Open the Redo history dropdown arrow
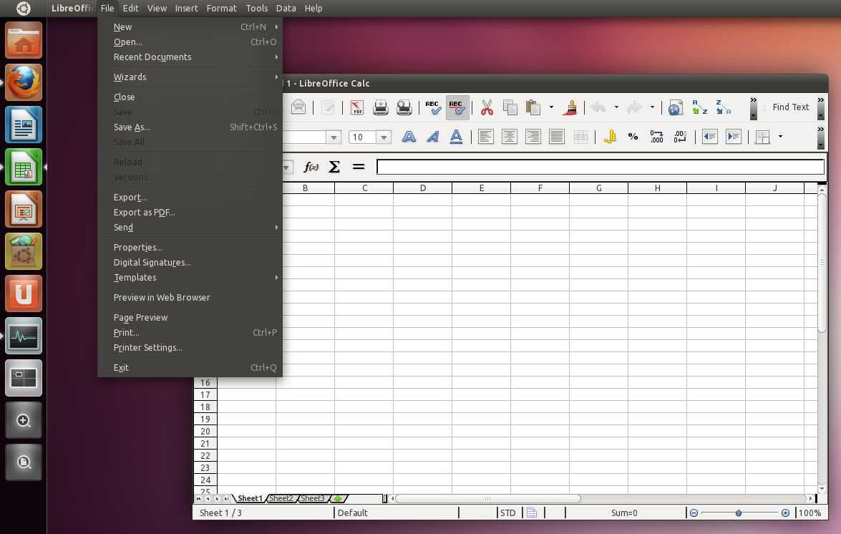This screenshot has width=841, height=534. [x=652, y=108]
